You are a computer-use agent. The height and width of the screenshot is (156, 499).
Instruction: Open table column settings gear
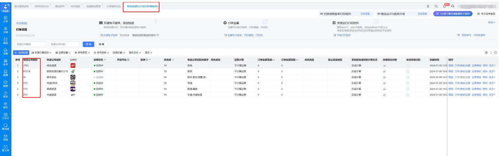[486, 53]
